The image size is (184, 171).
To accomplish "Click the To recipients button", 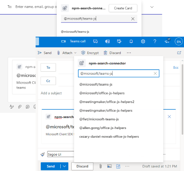I will click(48, 67).
